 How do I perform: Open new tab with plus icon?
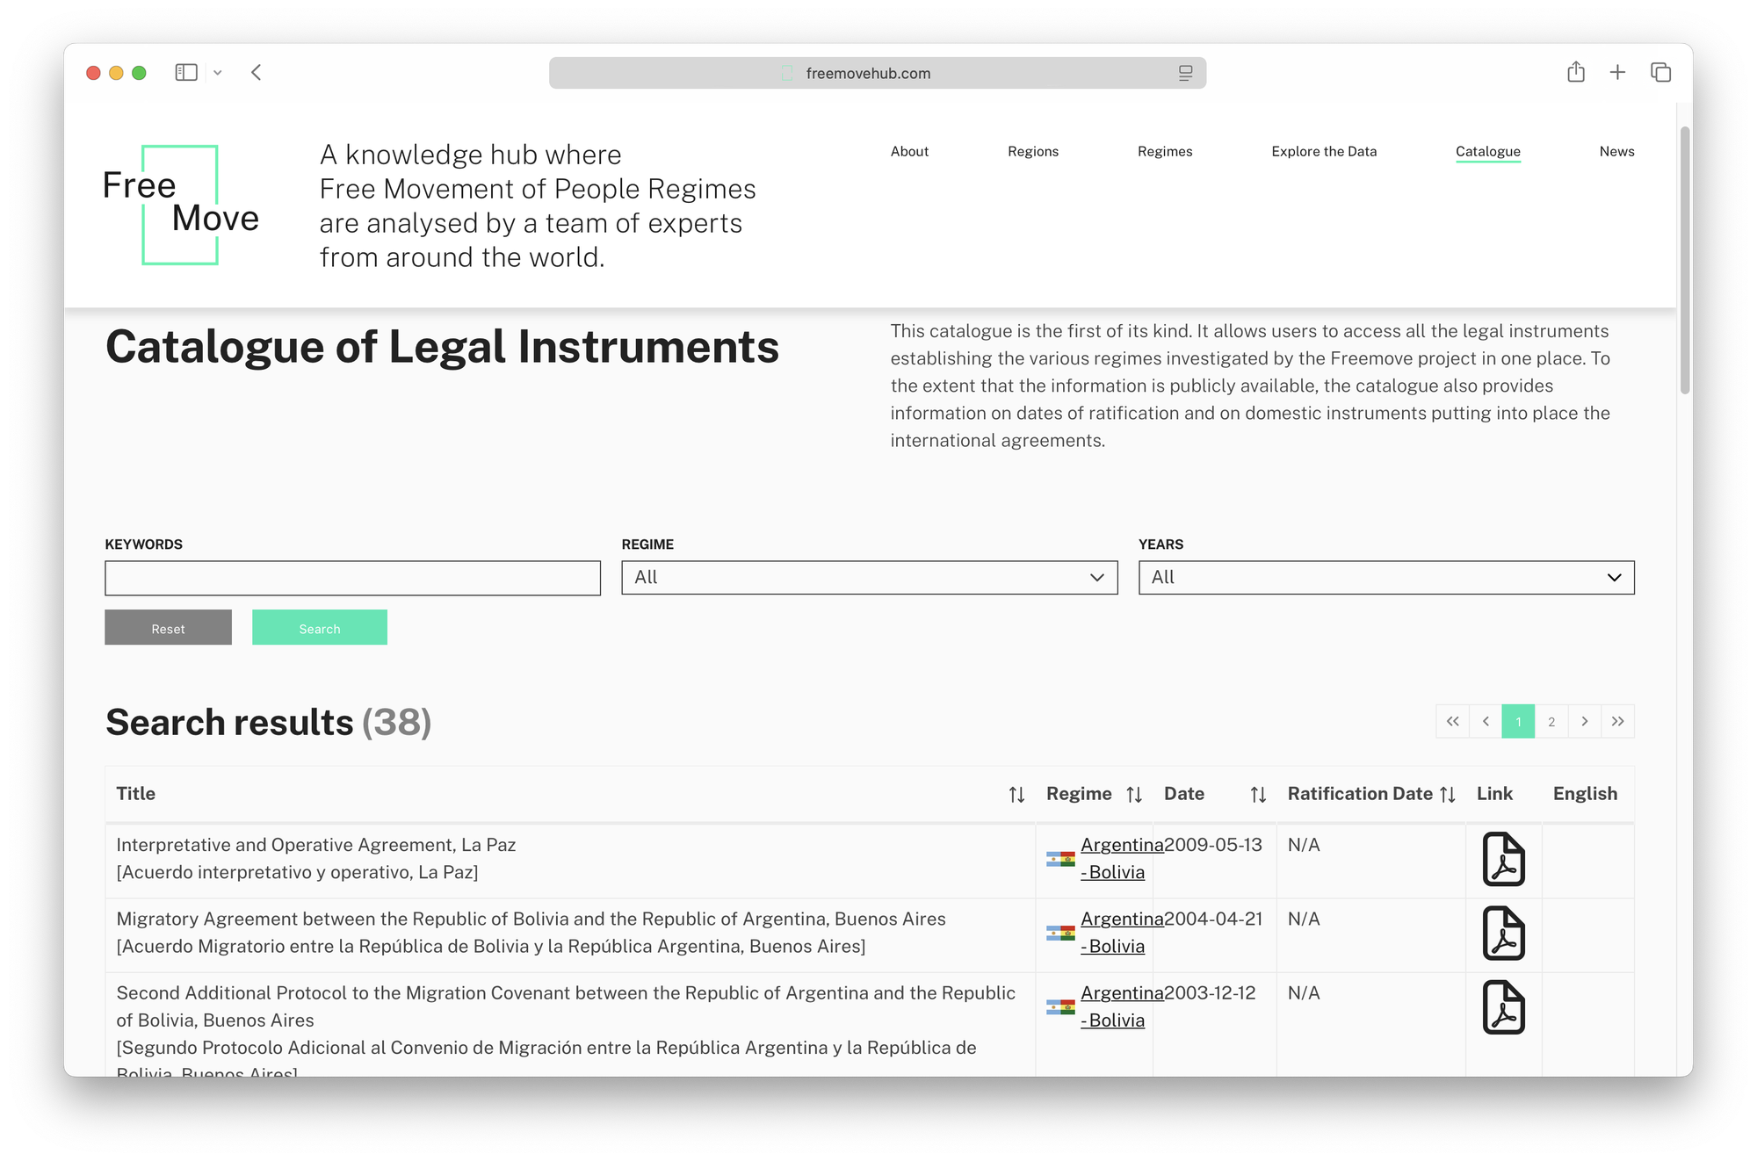point(1617,72)
